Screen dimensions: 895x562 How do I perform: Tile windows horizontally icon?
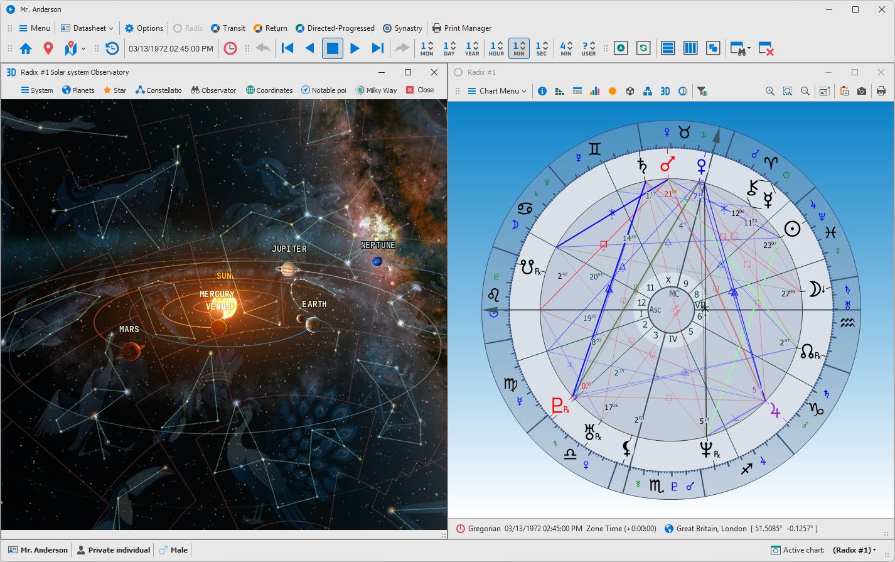click(x=668, y=48)
